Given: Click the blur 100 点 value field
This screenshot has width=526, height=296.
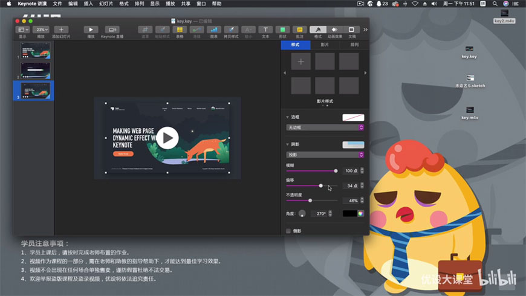Looking at the screenshot, I should click(351, 171).
